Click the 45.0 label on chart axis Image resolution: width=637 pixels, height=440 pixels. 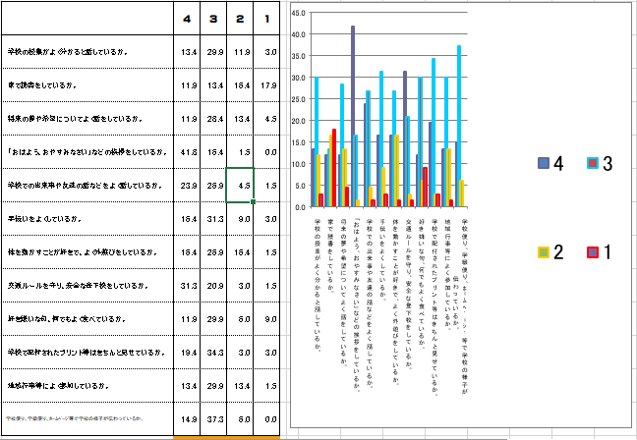click(300, 15)
